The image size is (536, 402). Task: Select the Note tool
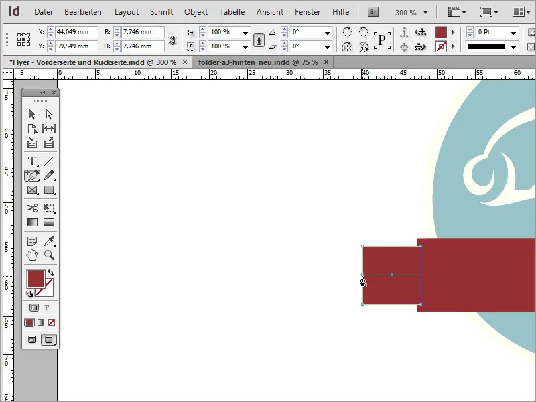32,241
